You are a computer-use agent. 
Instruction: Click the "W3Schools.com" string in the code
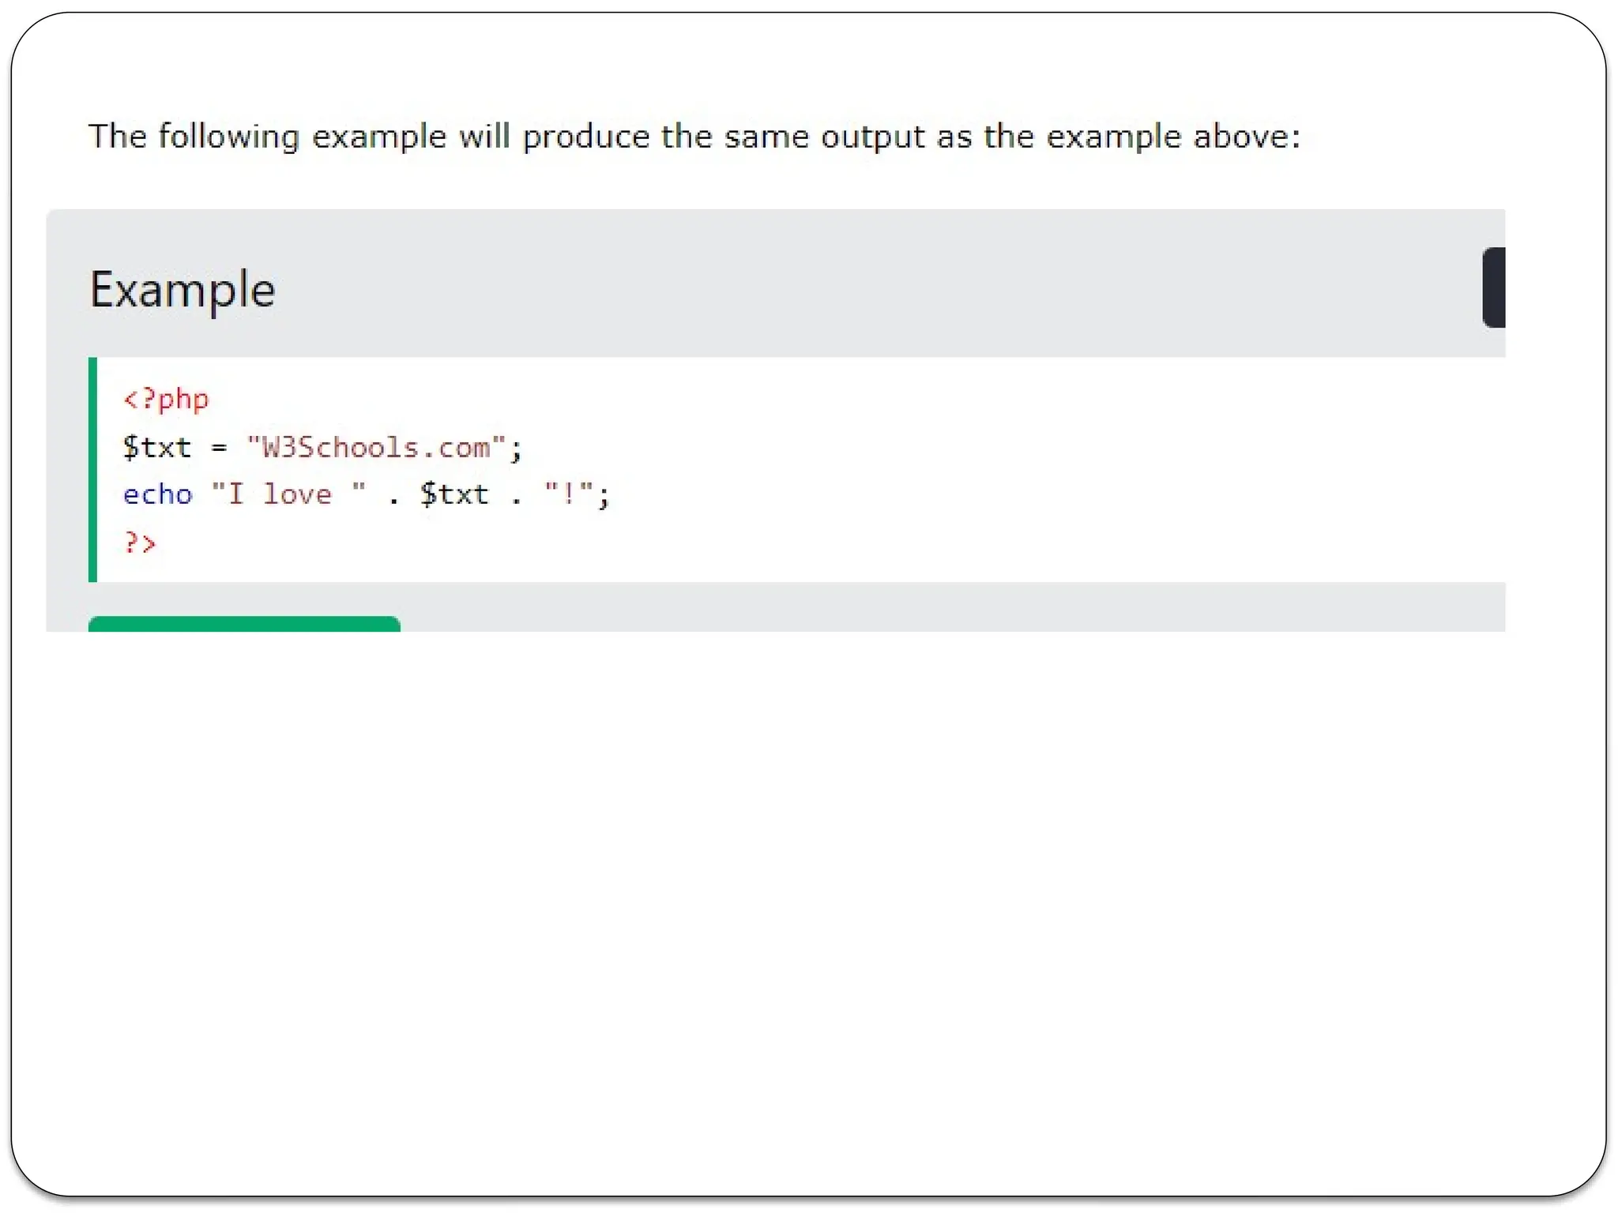click(x=376, y=448)
